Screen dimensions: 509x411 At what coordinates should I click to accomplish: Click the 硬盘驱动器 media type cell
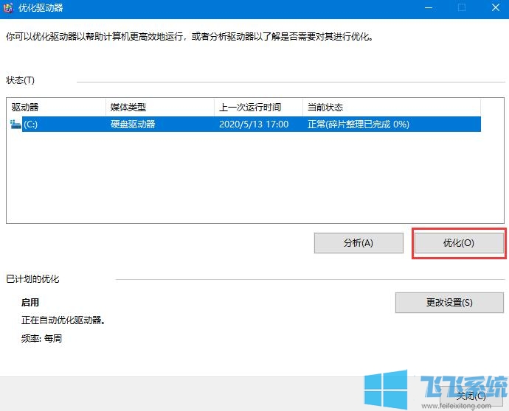coord(133,124)
